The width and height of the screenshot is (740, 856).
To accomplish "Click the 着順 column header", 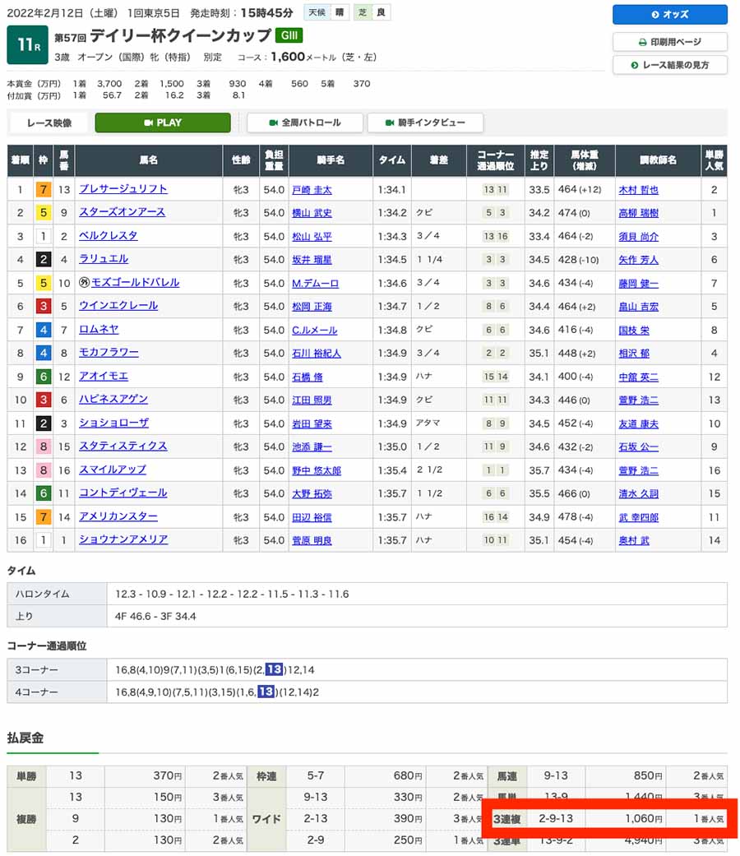I will 21,160.
